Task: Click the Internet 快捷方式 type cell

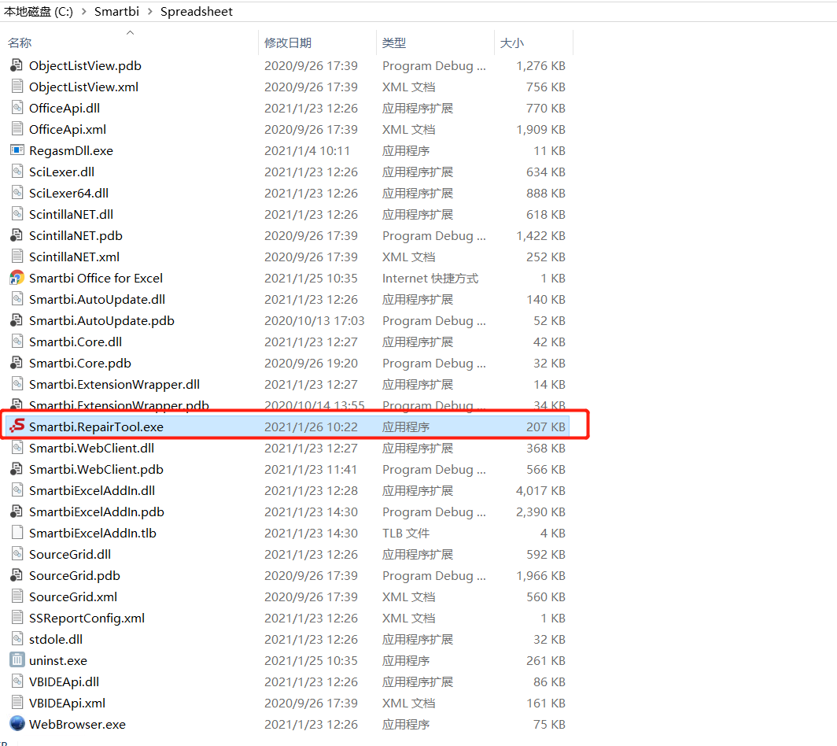Action: point(430,279)
